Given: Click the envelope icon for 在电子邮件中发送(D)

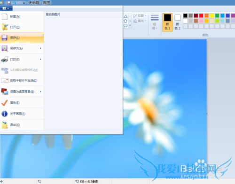Looking at the screenshot, I should pyautogui.click(x=5, y=81).
